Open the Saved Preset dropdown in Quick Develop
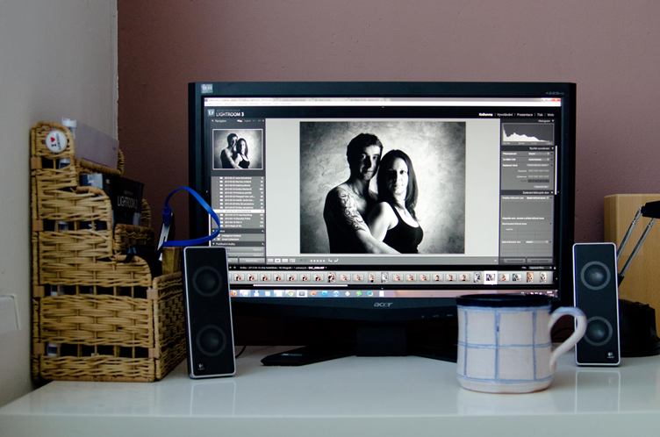Viewport: 660px width, 437px height. [539, 154]
